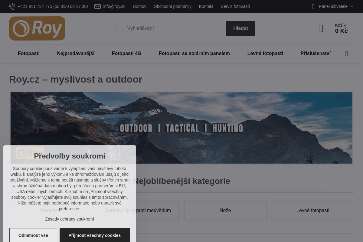This screenshot has width=363, height=242.
Task: Click the envelope email icon
Action: pos(97,6)
